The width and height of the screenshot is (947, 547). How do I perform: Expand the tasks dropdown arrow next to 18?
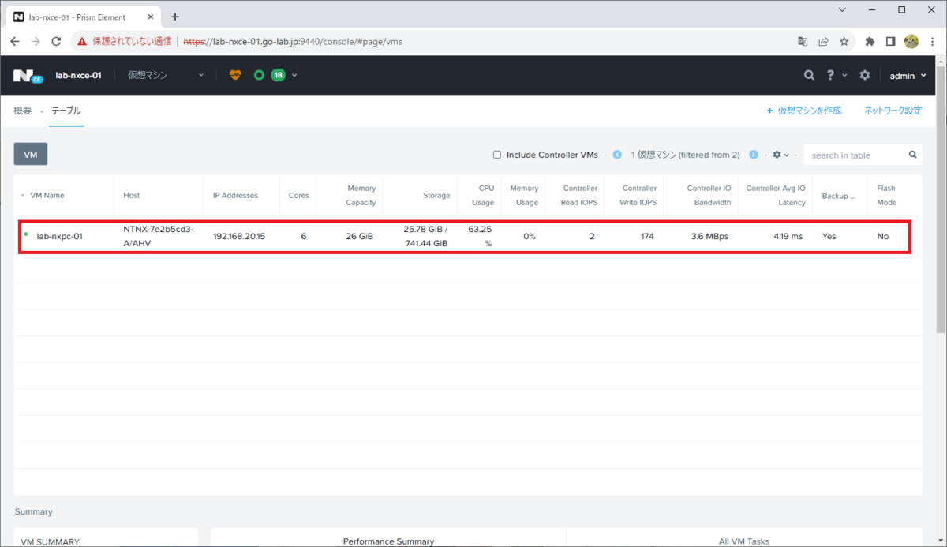click(294, 76)
